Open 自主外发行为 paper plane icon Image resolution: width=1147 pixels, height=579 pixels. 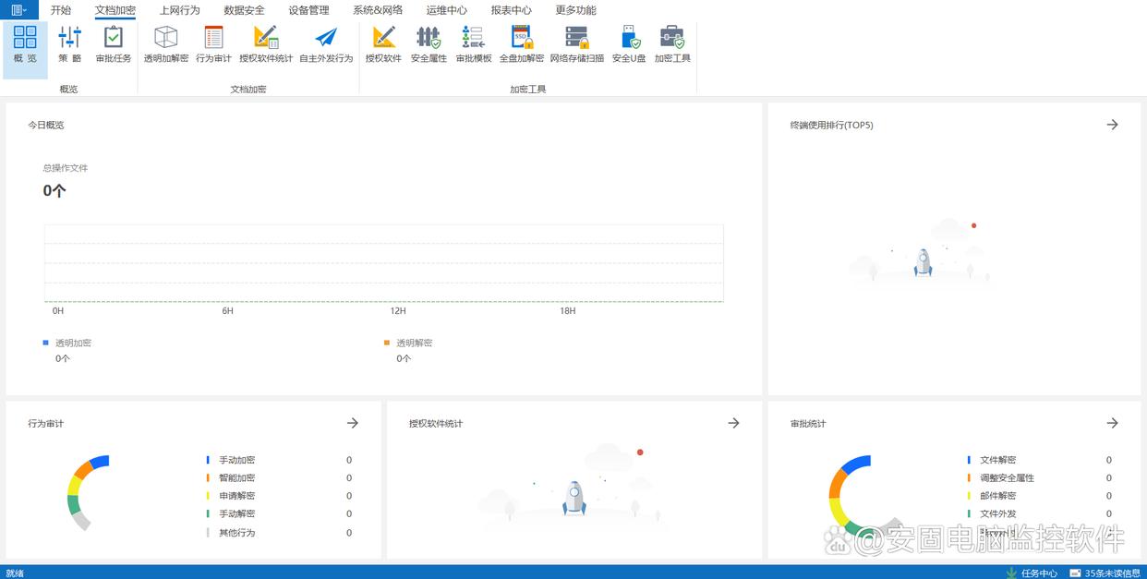326,43
